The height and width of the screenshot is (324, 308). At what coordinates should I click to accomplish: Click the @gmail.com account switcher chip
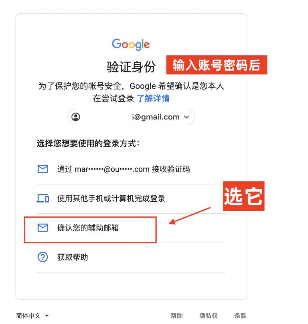tap(131, 117)
